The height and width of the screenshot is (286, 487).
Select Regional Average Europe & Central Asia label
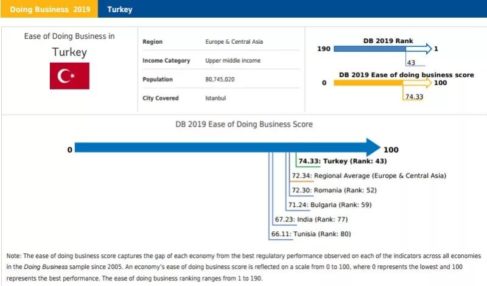click(x=369, y=176)
